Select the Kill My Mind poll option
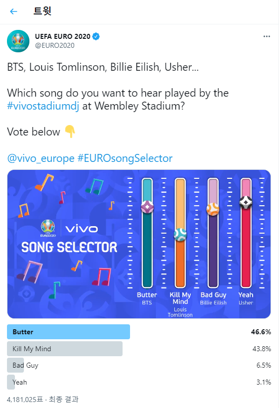The image size is (279, 408). click(x=139, y=349)
